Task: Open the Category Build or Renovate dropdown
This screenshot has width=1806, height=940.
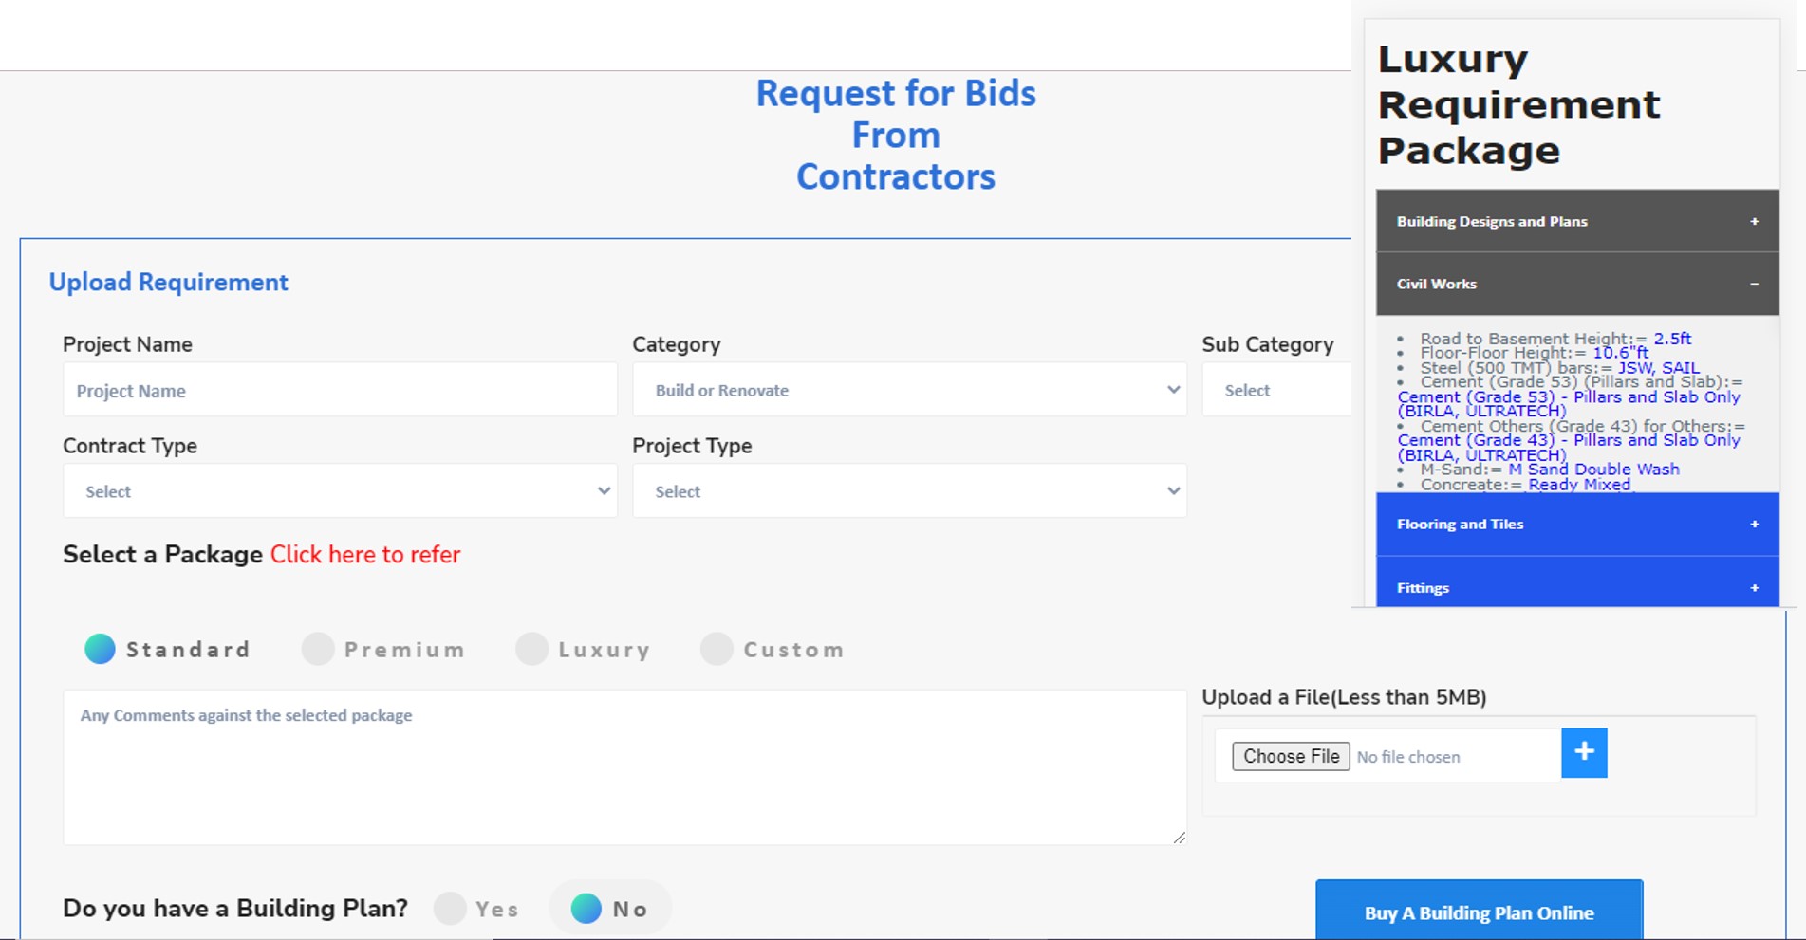Action: [x=909, y=390]
